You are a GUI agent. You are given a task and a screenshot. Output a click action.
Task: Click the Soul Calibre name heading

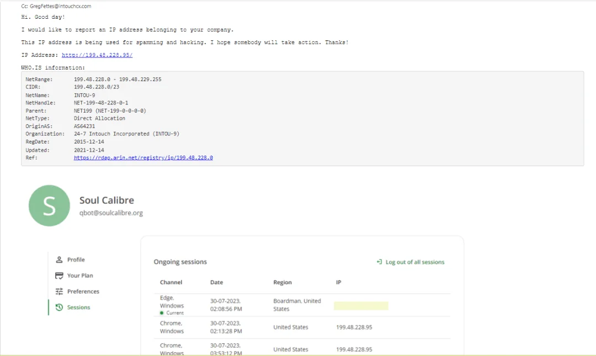(x=107, y=200)
